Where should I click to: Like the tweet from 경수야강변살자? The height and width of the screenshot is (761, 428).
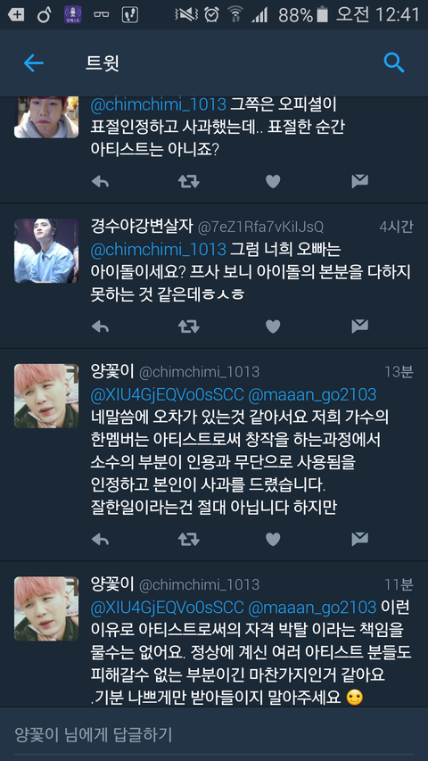[273, 327]
